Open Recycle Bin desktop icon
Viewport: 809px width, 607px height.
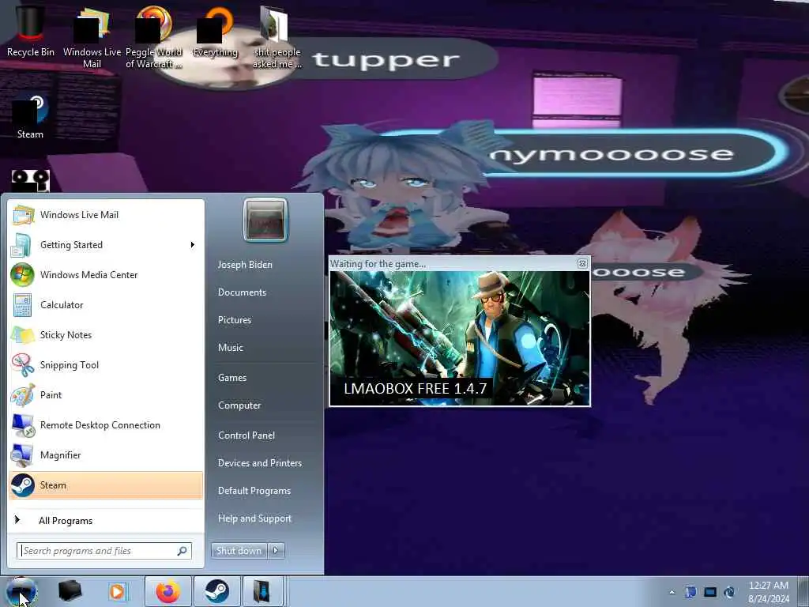tap(30, 31)
